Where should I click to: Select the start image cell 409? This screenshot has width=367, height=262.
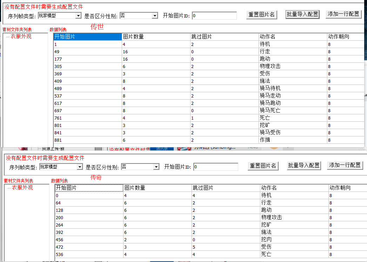[x=88, y=81]
